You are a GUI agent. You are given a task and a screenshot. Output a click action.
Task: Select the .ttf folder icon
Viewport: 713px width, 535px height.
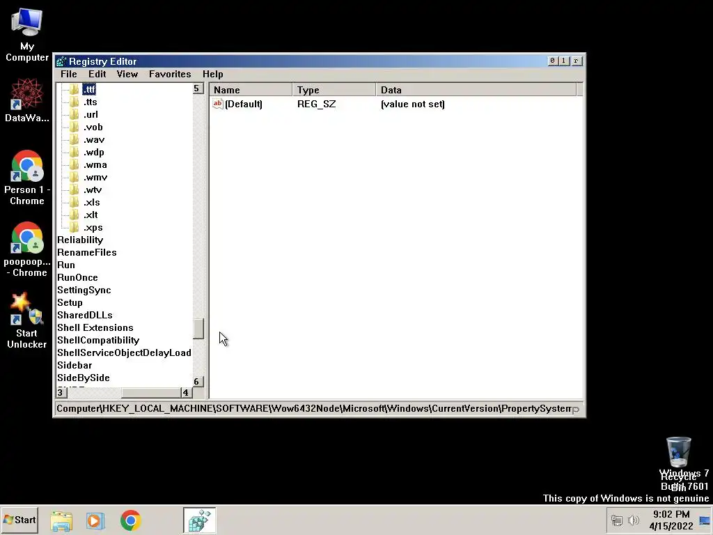(75, 89)
